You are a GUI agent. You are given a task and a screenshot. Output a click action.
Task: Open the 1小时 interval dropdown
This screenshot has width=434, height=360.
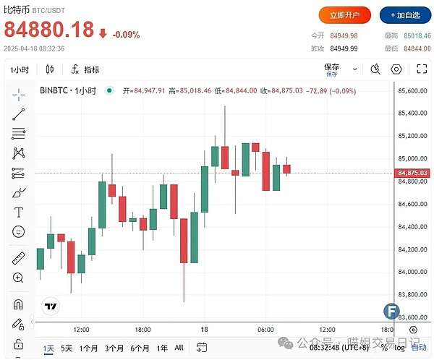pos(19,69)
